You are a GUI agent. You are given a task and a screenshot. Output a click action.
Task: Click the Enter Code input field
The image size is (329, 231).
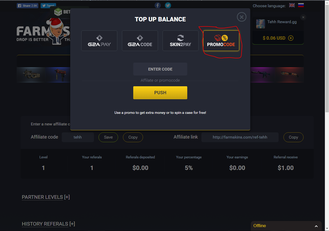click(160, 69)
